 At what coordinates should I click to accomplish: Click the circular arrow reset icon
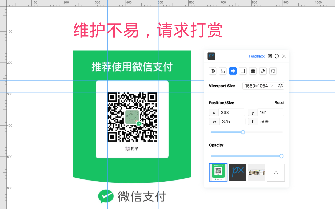[x=273, y=71]
